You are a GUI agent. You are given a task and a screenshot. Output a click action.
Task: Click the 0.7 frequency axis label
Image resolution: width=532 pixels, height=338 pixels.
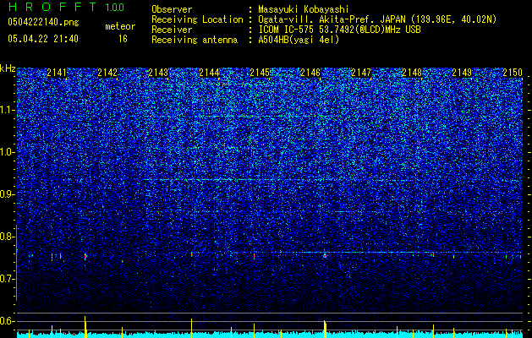tap(8, 279)
